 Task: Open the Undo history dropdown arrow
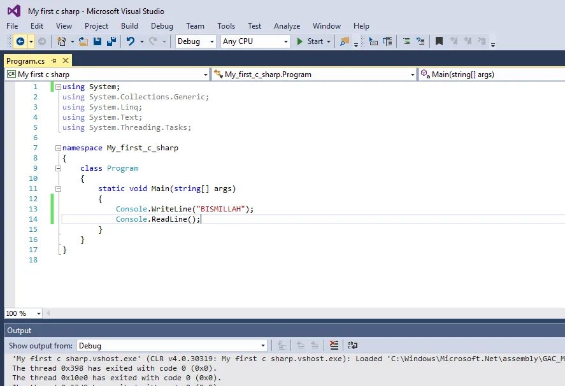[x=141, y=42]
